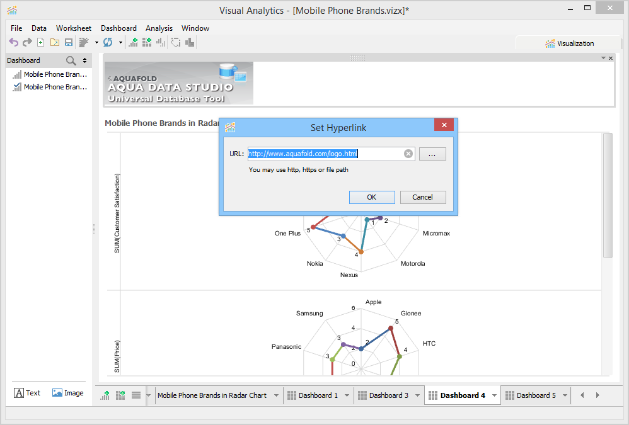
Task: Open dropdown for Mobile Phone Brands in Radar Chart tab
Action: click(x=277, y=395)
